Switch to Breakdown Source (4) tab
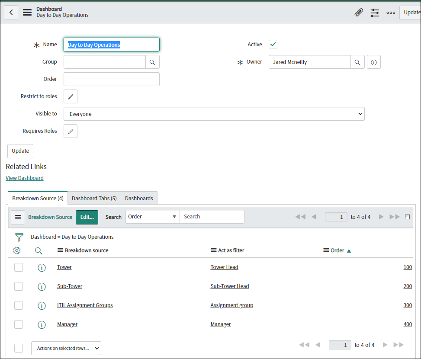 pos(38,198)
